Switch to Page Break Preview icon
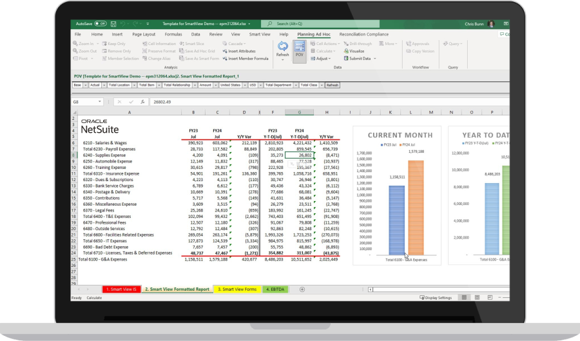 (490, 297)
